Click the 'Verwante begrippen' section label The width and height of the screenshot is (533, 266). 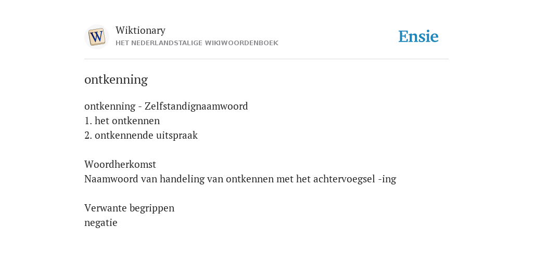click(x=129, y=208)
